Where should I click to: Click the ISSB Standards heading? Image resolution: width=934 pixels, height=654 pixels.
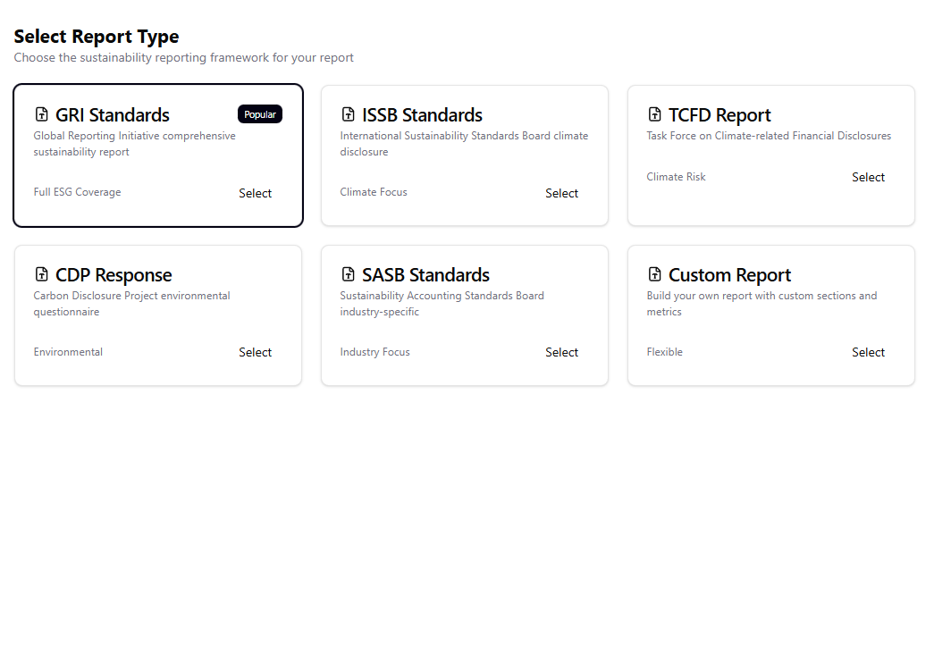422,114
